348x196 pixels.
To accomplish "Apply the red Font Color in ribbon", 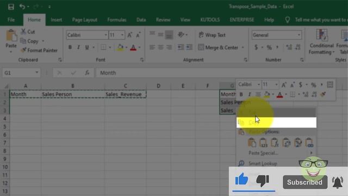I will click(x=133, y=47).
